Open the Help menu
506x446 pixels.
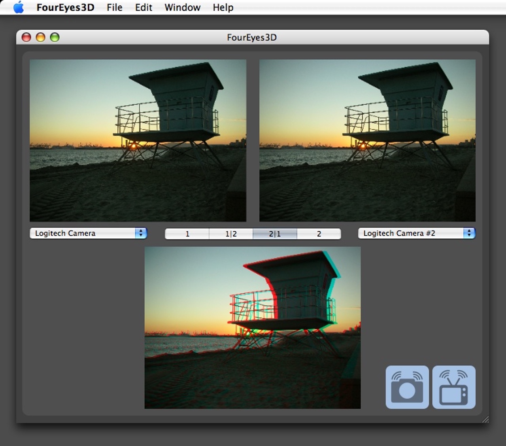pyautogui.click(x=223, y=8)
